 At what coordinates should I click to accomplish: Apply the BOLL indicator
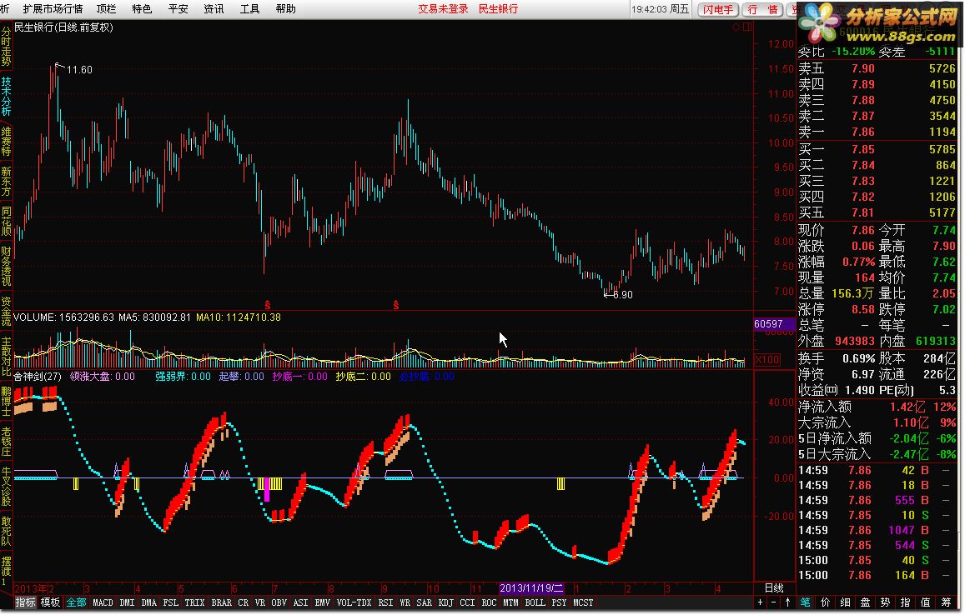[x=535, y=602]
